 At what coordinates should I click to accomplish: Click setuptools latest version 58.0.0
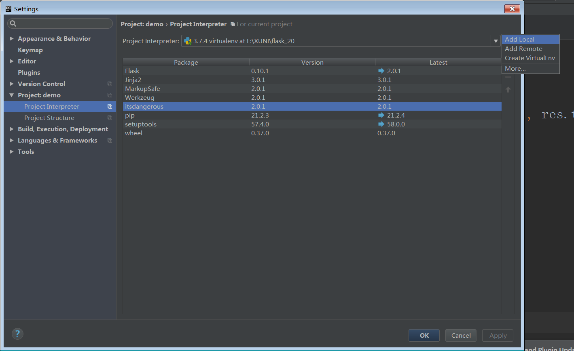[396, 124]
